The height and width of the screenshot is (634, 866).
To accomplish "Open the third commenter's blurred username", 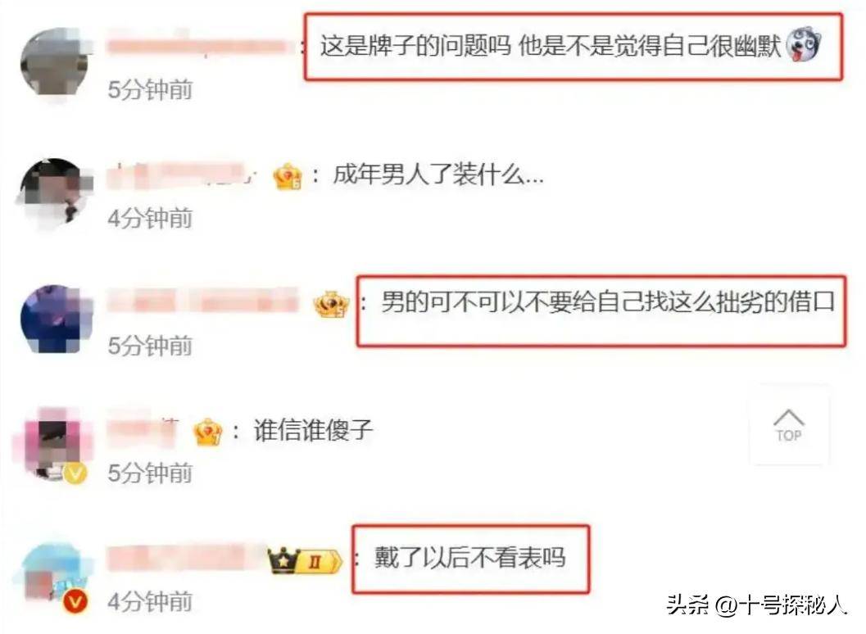I will point(202,302).
